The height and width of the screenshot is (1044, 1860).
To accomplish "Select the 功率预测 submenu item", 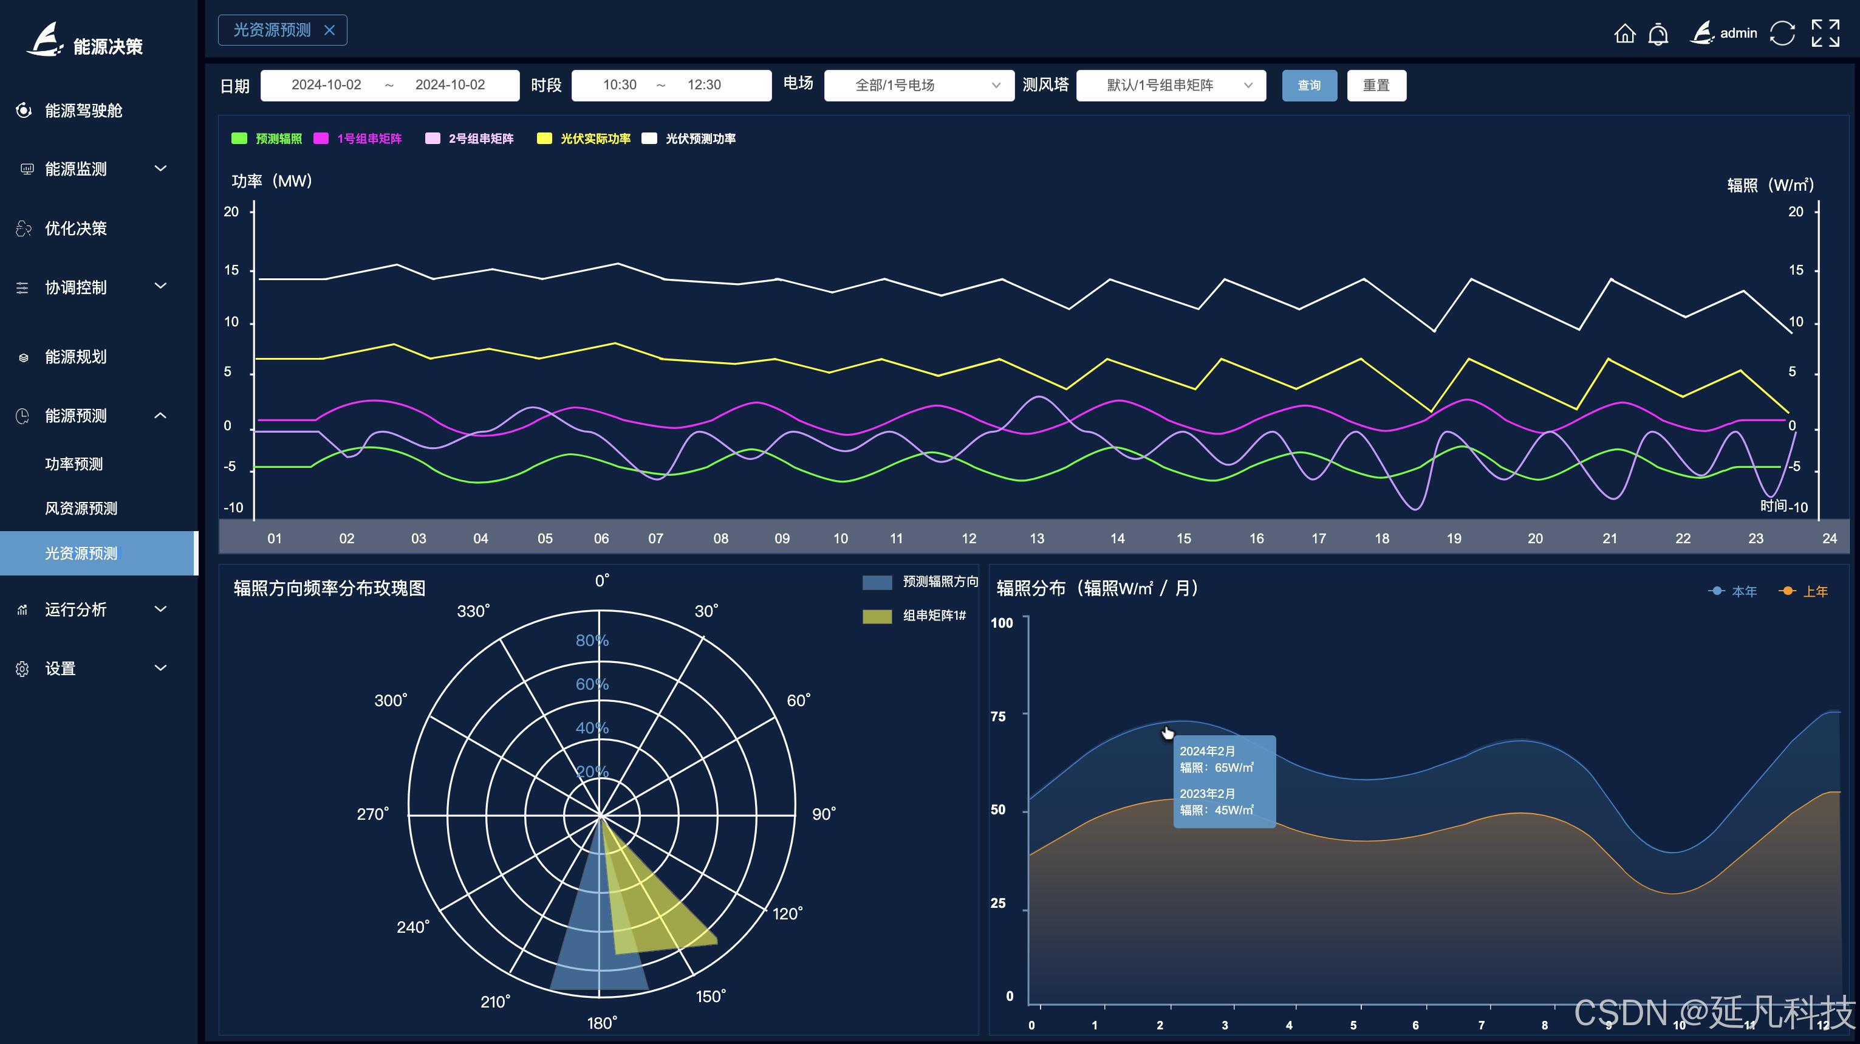I will [x=74, y=464].
